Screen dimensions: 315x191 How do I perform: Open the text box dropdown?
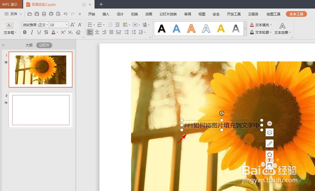pyautogui.click(x=10, y=32)
